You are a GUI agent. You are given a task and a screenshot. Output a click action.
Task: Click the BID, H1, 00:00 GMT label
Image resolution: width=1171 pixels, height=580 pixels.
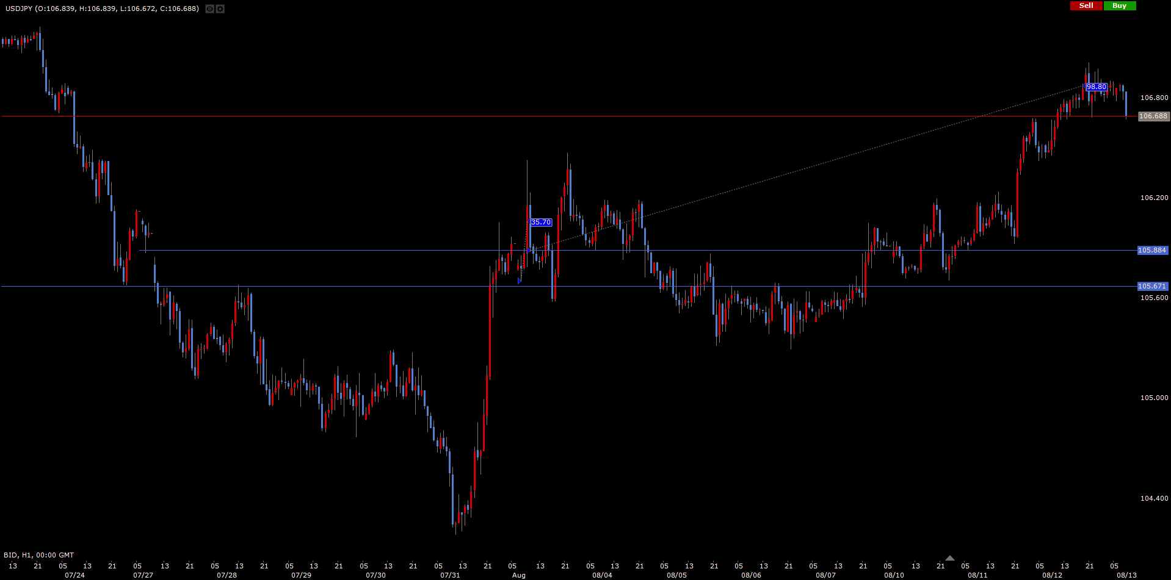[39, 555]
